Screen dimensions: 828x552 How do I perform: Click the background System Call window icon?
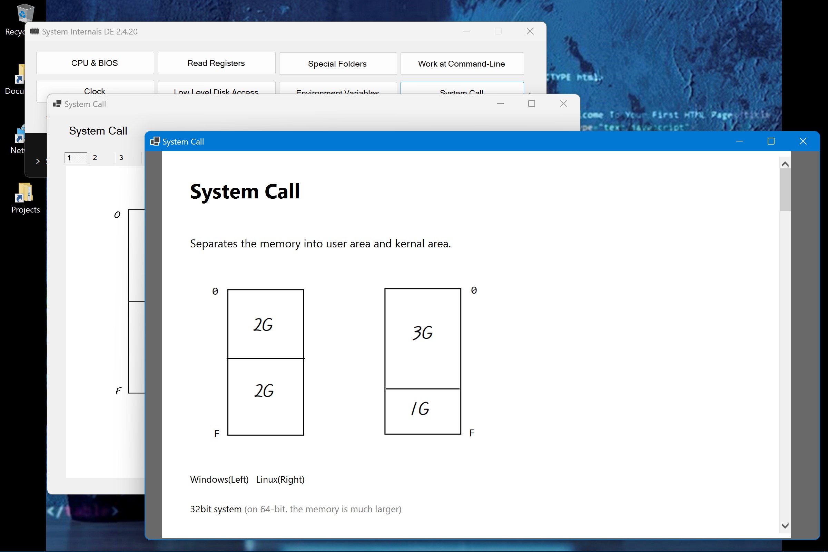click(57, 104)
